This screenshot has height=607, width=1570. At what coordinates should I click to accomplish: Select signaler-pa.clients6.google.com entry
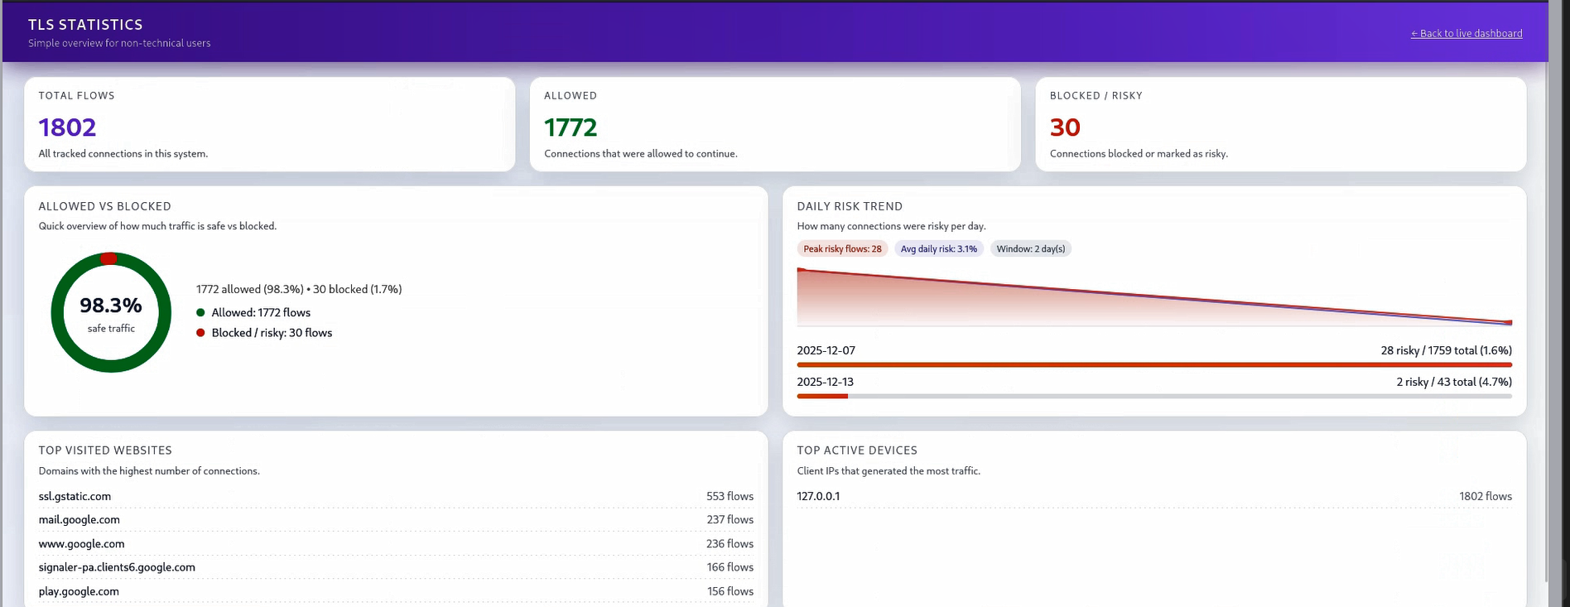tap(117, 567)
